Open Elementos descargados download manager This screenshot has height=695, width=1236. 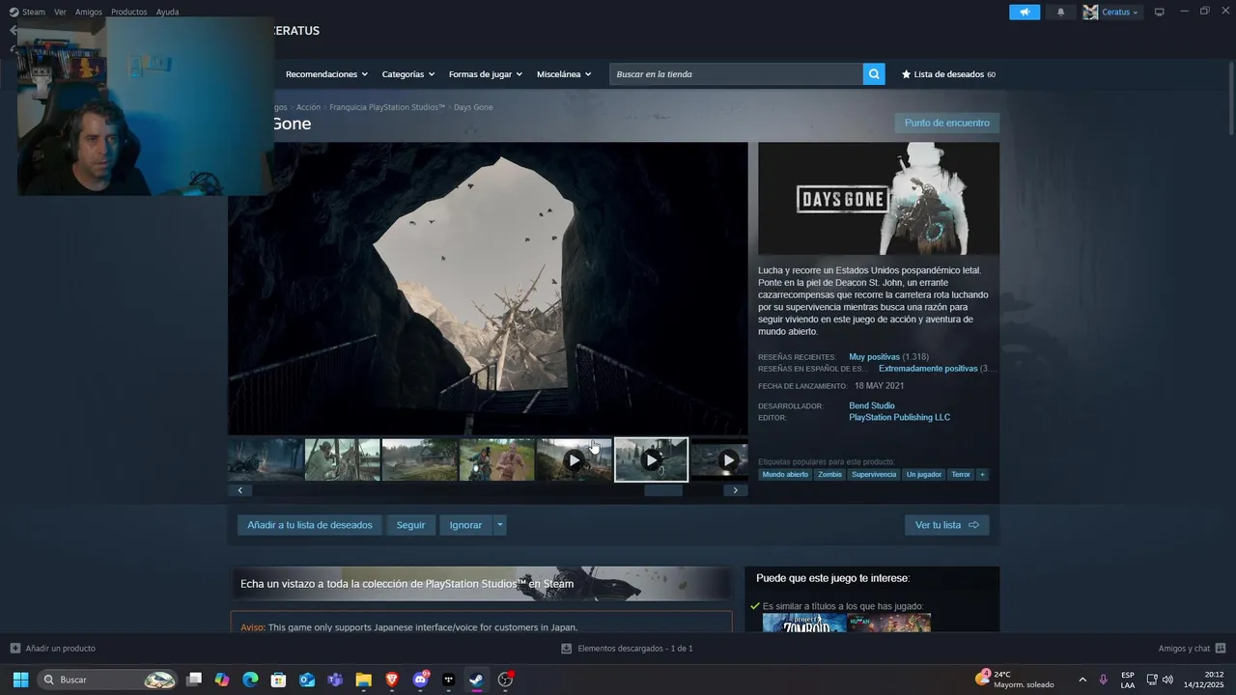pos(627,649)
